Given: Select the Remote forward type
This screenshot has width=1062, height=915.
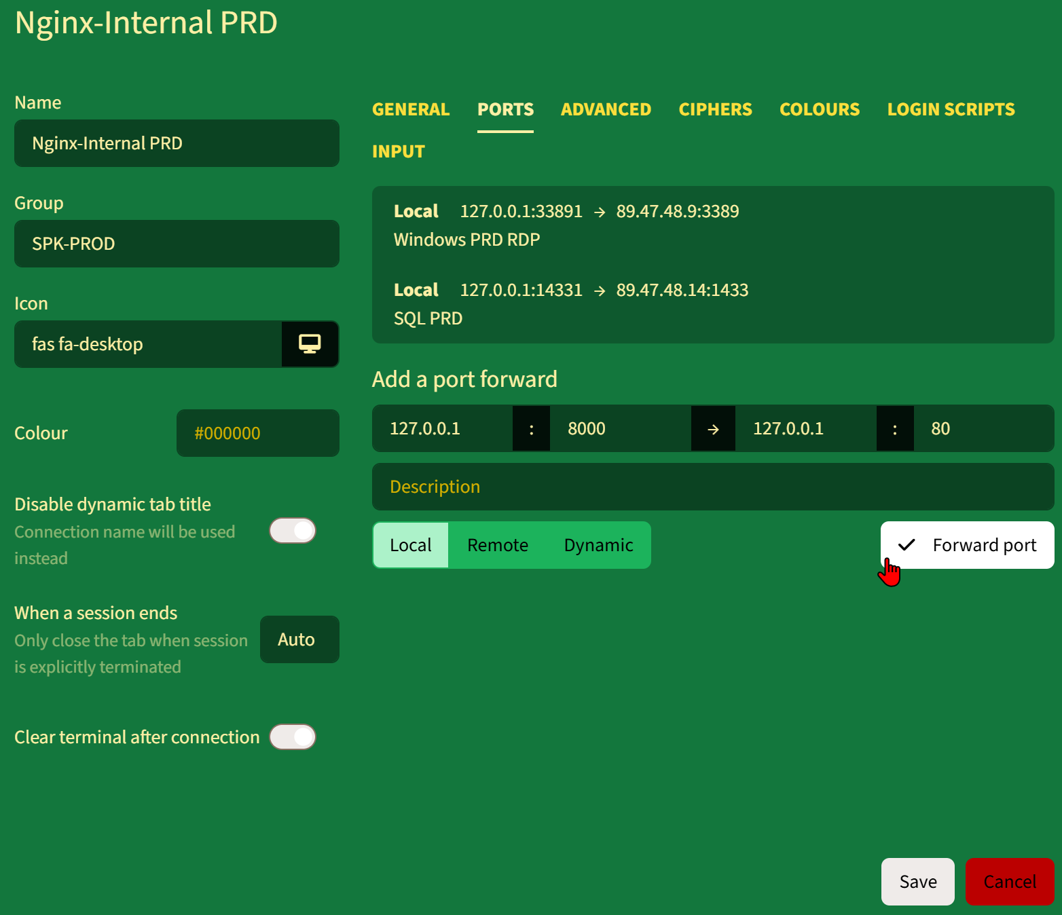Looking at the screenshot, I should tap(498, 545).
